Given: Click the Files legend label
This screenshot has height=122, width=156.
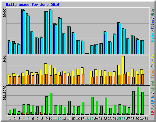Looking at the screenshot, I should [153, 24].
